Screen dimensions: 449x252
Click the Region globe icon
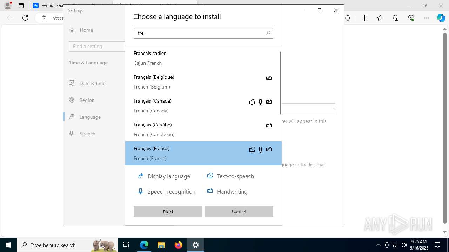pos(72,100)
